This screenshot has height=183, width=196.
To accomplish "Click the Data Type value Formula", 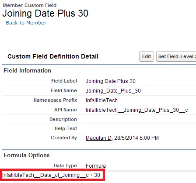I will click(x=96, y=166).
